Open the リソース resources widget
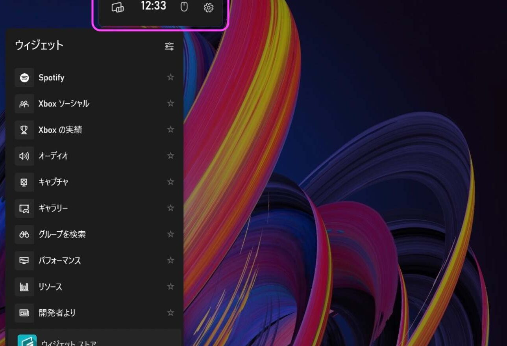507x346 pixels. click(24, 287)
